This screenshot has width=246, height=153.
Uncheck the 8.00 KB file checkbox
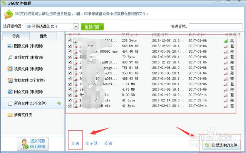tap(70, 95)
